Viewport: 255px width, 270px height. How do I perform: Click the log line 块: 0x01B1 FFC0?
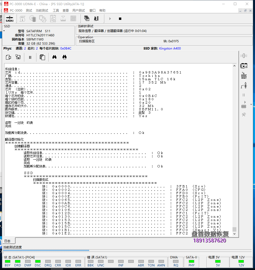(x=132, y=230)
